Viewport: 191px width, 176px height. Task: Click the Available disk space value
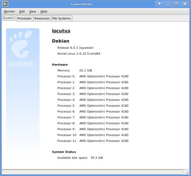(x=97, y=158)
